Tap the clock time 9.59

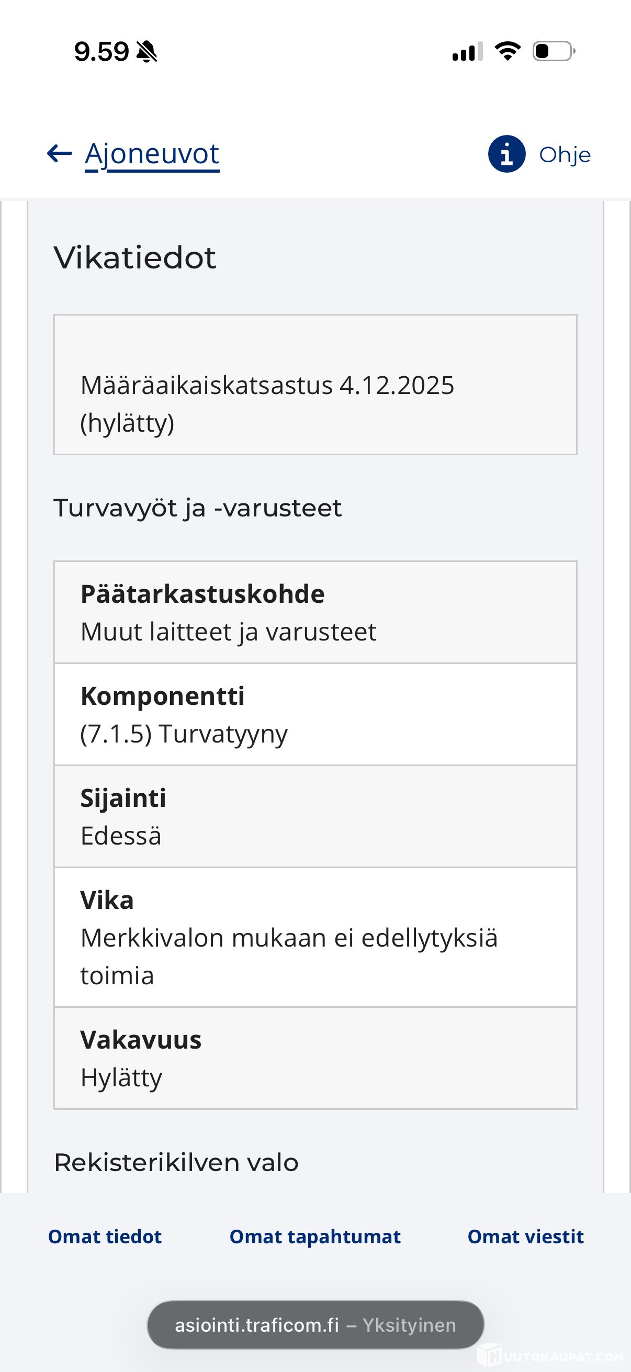click(101, 52)
